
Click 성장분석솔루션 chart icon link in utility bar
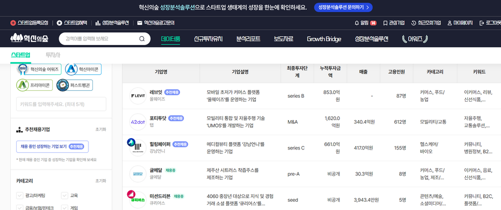tap(112, 23)
